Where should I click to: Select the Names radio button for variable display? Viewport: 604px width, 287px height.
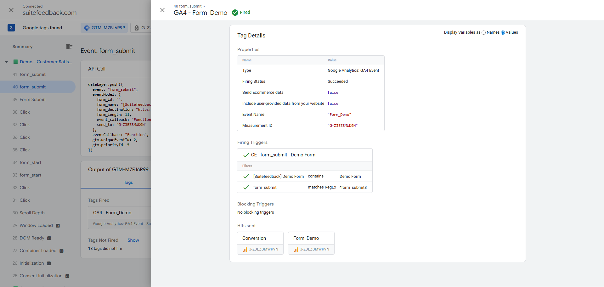(x=483, y=32)
